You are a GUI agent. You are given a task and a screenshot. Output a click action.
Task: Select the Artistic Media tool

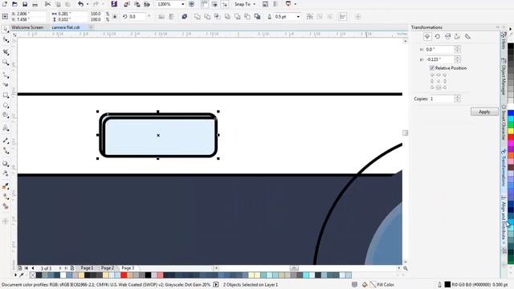click(6, 84)
